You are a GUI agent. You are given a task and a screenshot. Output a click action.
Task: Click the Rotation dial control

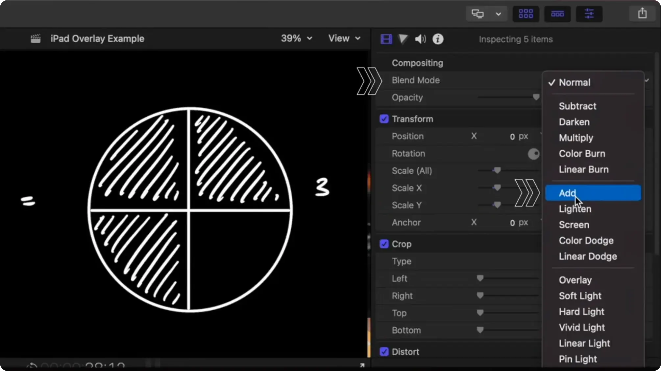point(533,154)
